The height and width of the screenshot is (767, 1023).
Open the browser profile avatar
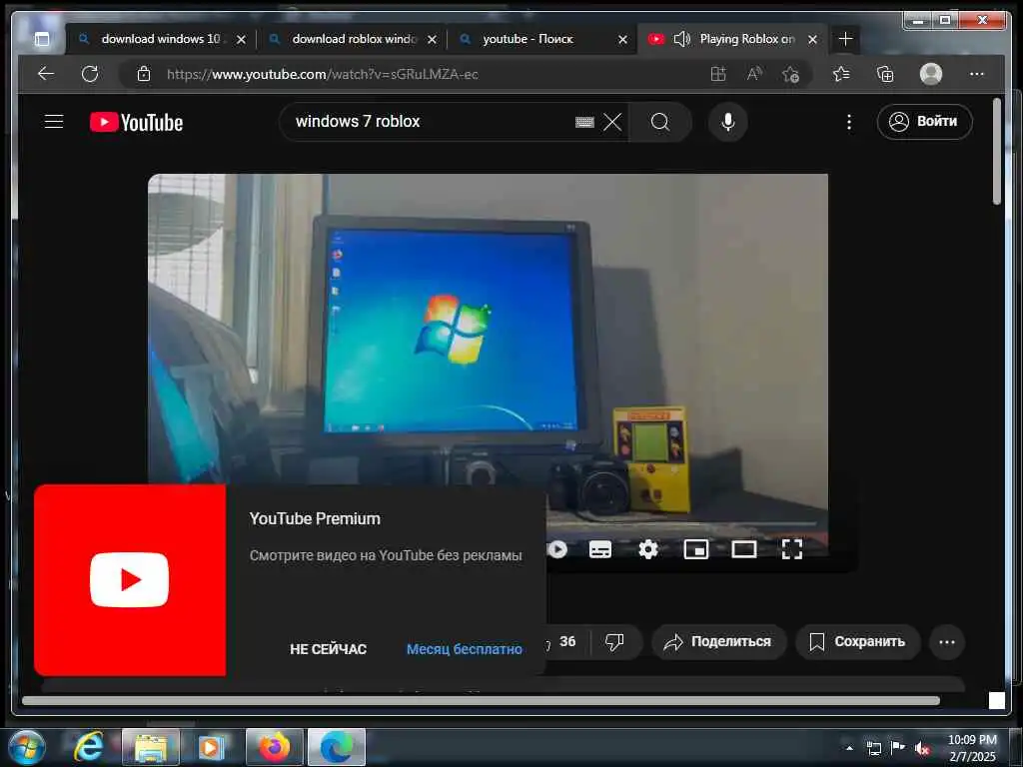coord(931,74)
